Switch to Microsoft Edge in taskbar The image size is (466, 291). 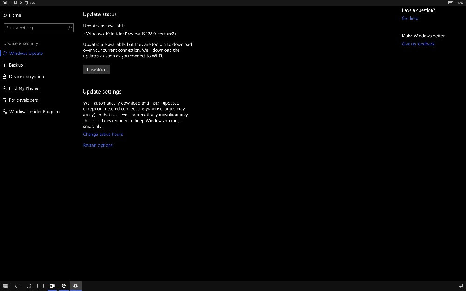(x=63, y=286)
